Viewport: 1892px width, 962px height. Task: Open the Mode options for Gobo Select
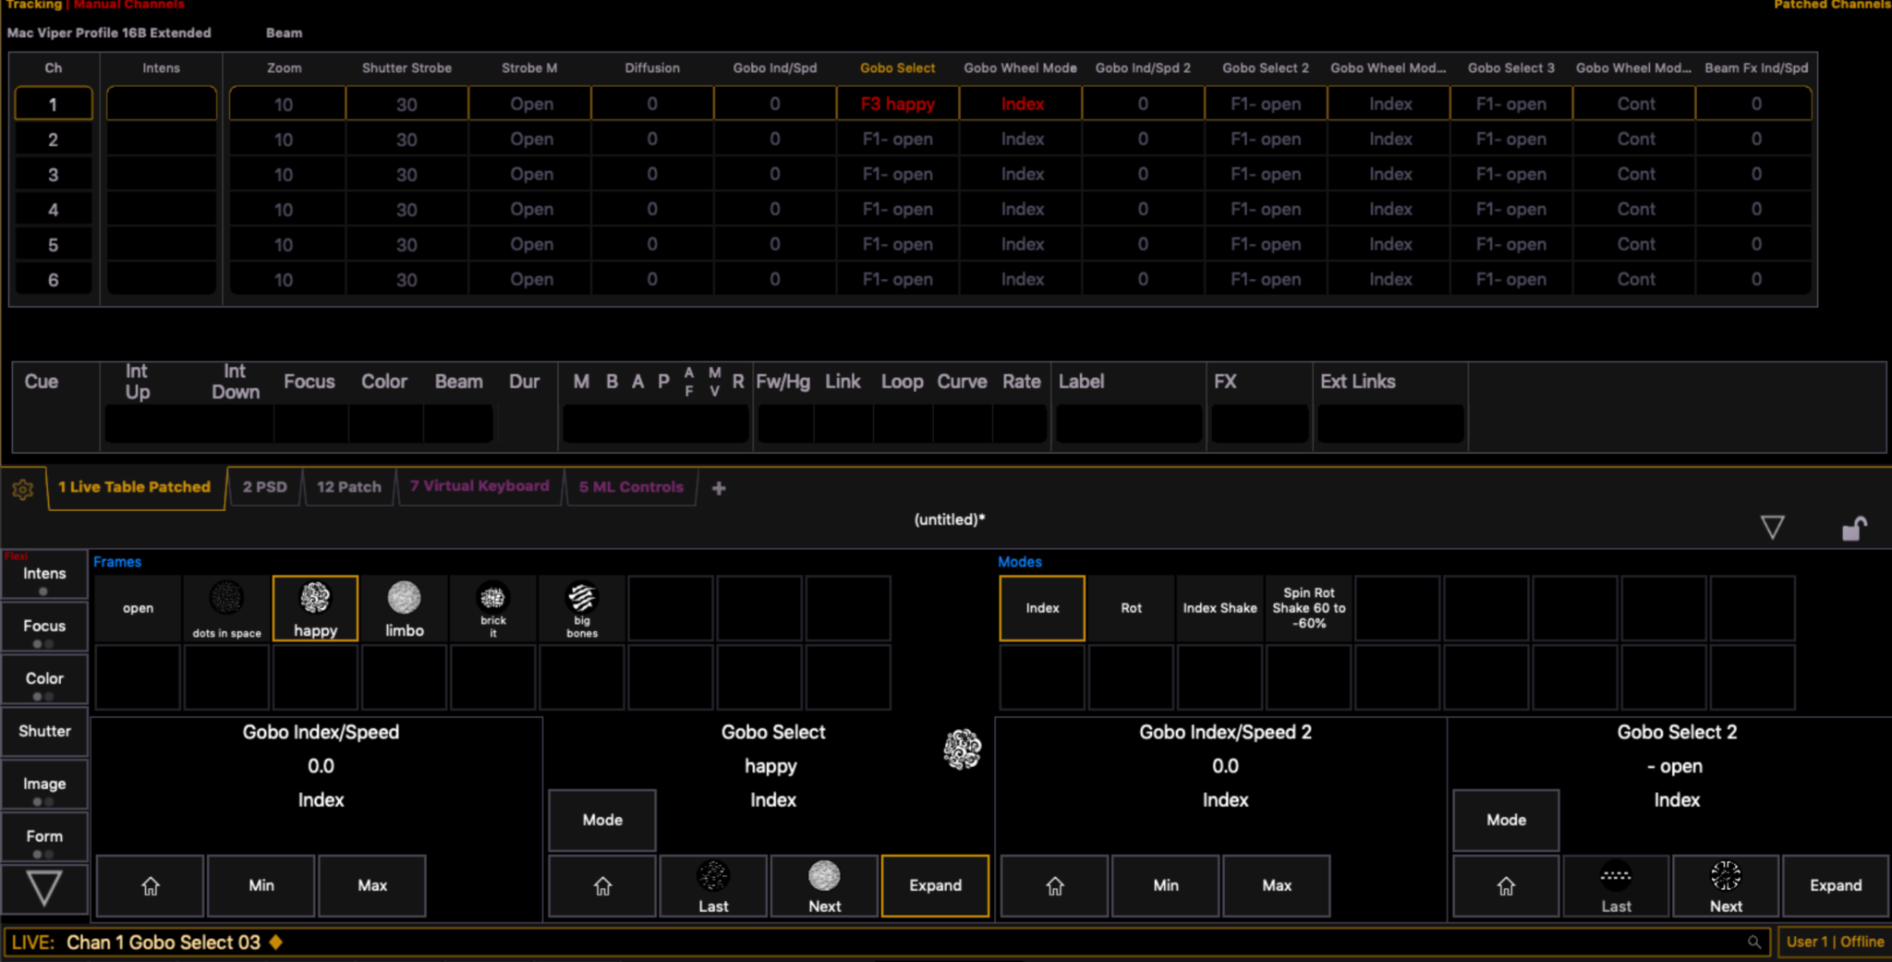(x=601, y=820)
